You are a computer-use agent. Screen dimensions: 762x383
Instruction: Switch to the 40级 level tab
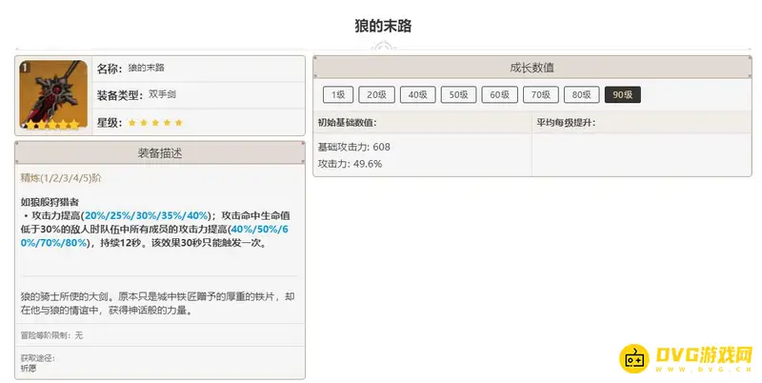[418, 94]
